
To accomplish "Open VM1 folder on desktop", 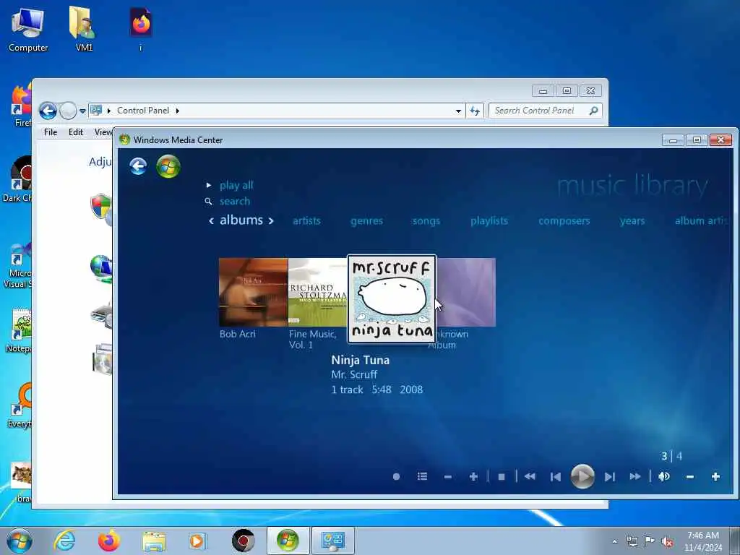I will tap(84, 29).
